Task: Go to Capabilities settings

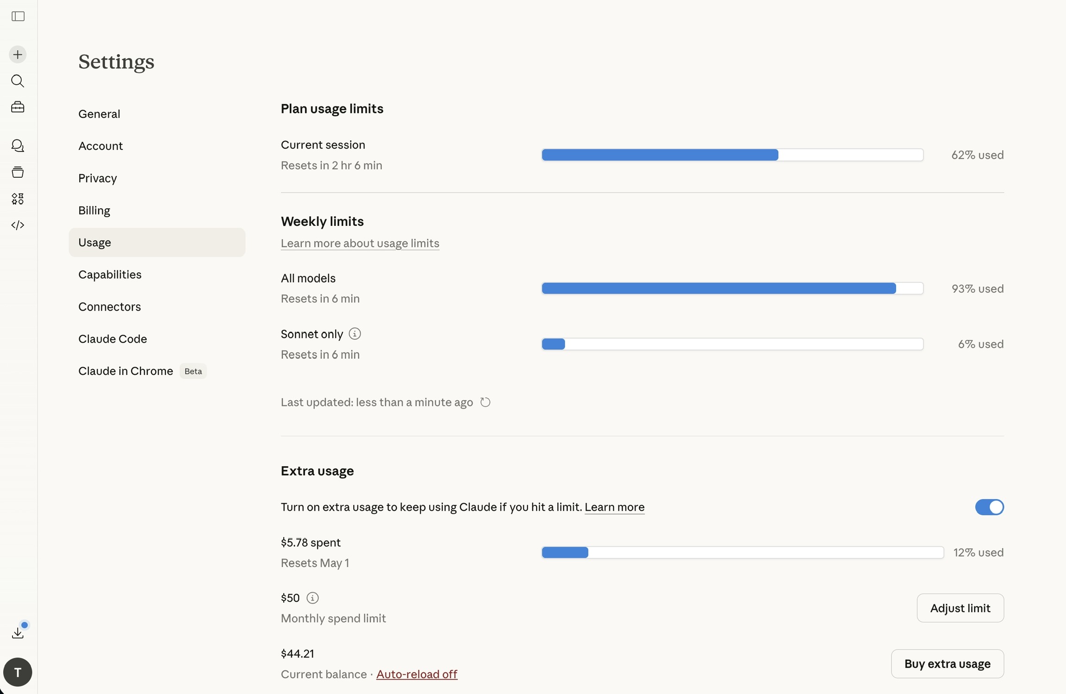Action: tap(110, 275)
